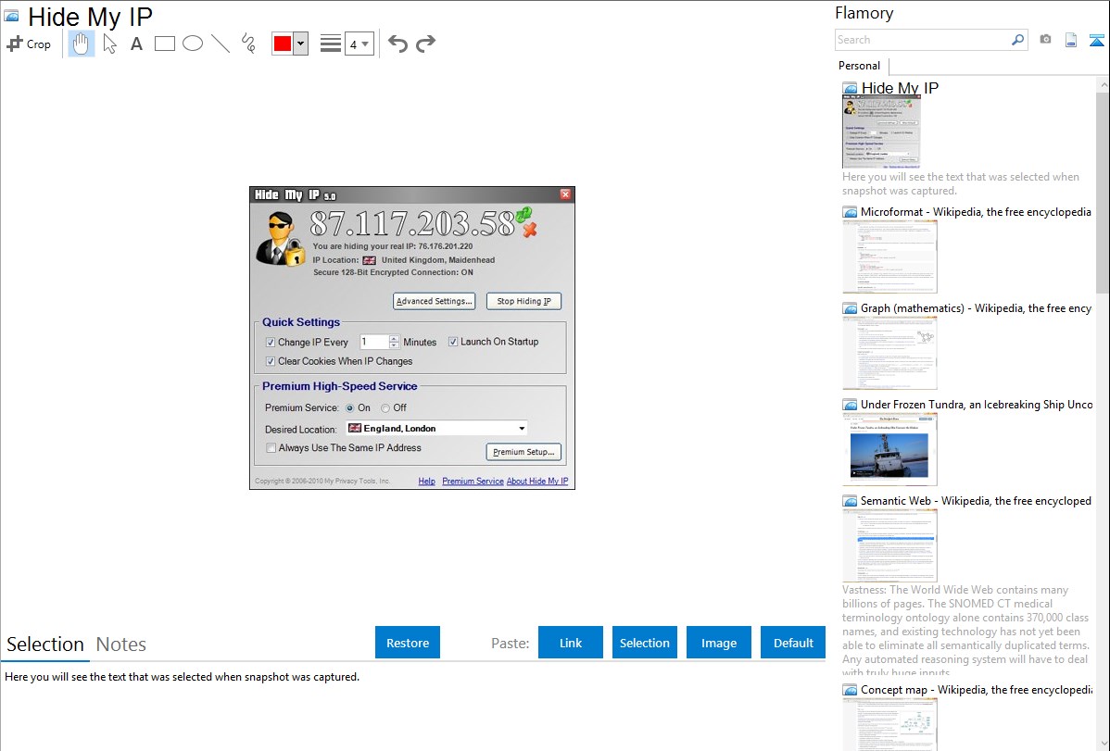The width and height of the screenshot is (1110, 751).
Task: Click the Microformat - Wikipedia title
Action: point(976,212)
